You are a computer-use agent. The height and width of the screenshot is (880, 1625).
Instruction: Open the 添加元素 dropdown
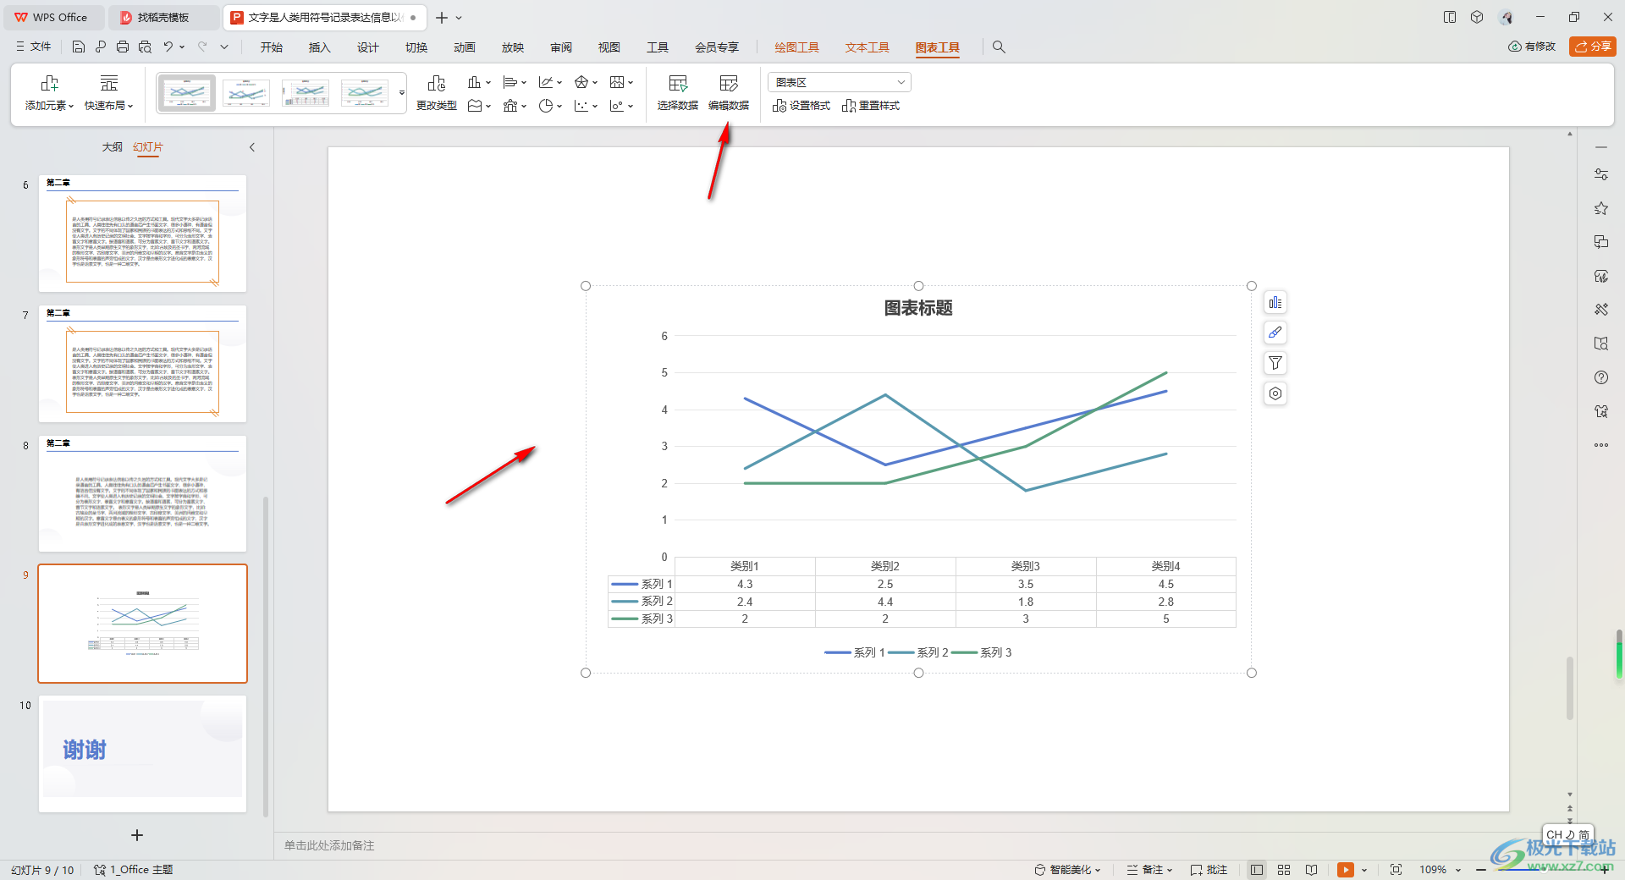(49, 93)
